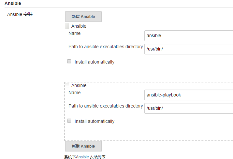Click the Name label beside the "ansible" field
233x159 pixels.
coord(74,33)
